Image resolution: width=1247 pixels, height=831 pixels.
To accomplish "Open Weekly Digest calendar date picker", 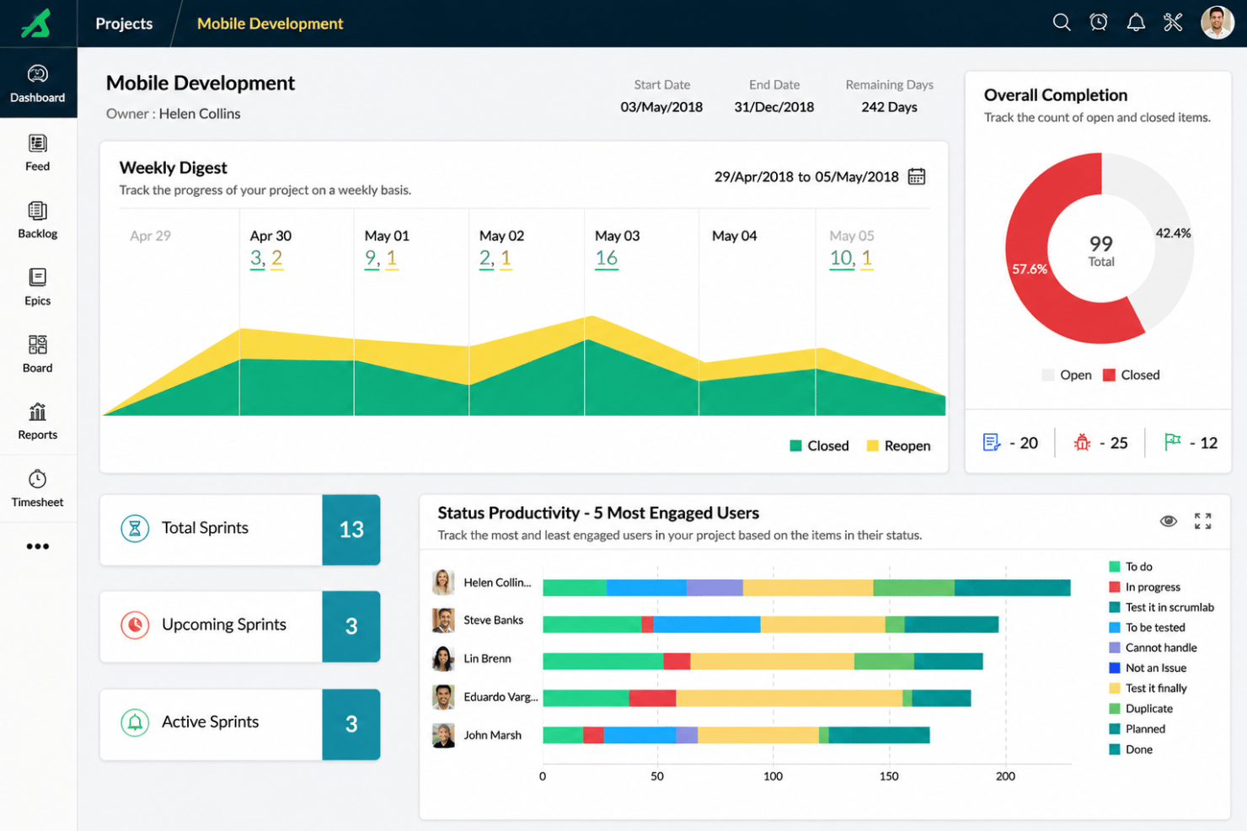I will coord(917,177).
